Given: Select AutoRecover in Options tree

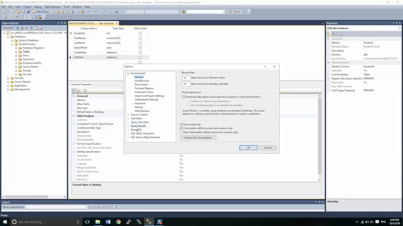Looking at the screenshot, I should coord(142,81).
